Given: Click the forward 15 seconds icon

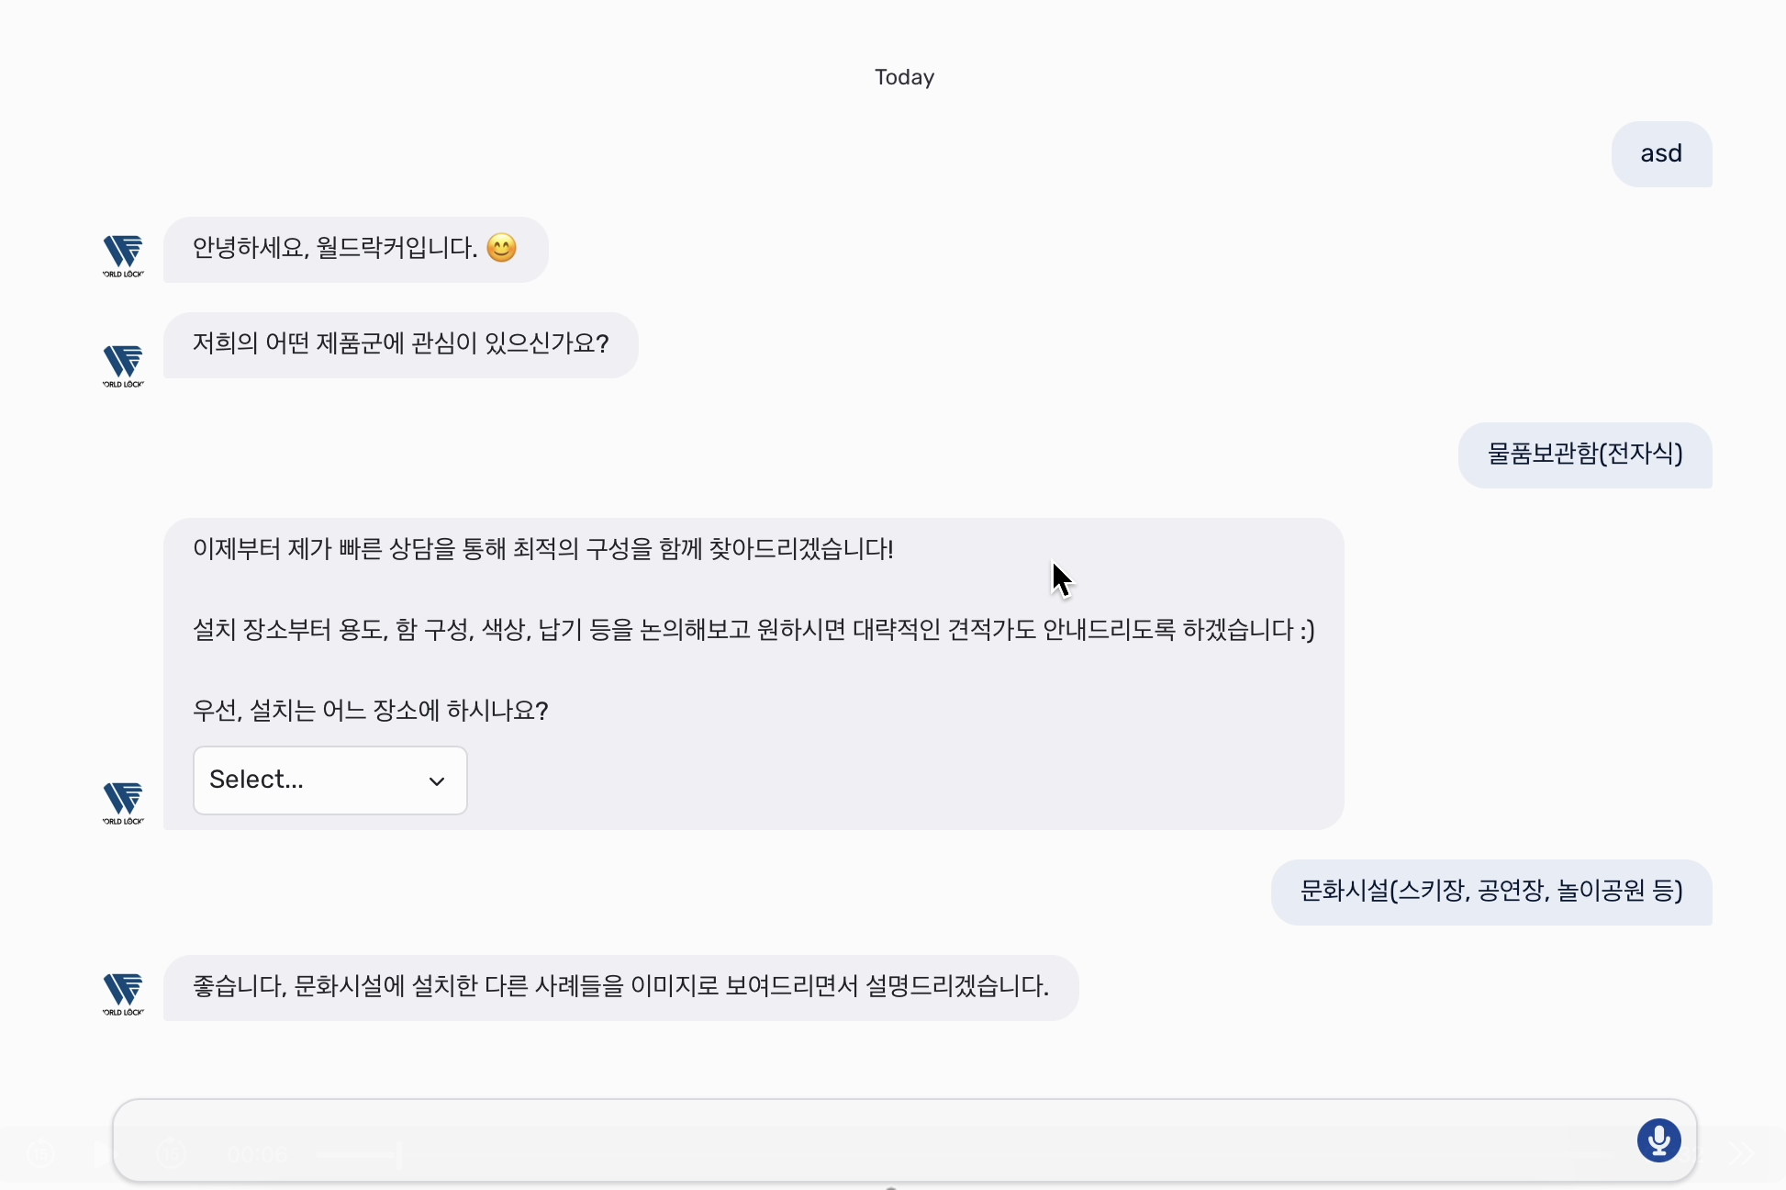Looking at the screenshot, I should [x=171, y=1153].
